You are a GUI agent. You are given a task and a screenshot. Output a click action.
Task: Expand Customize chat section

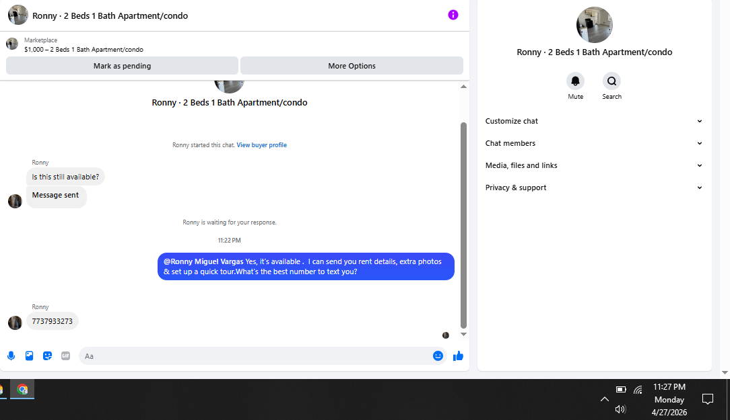(594, 121)
